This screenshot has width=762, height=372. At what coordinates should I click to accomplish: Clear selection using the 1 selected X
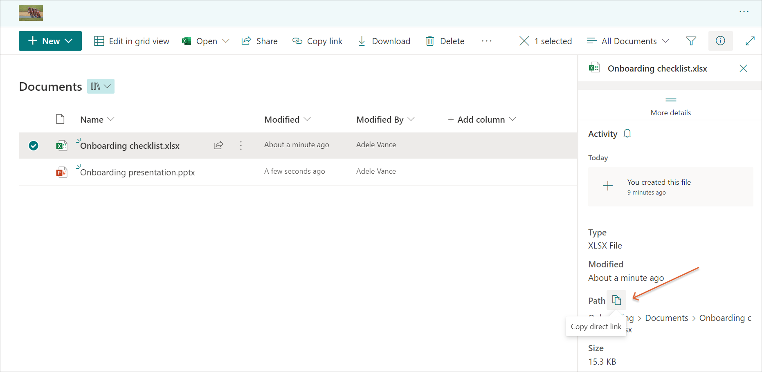pos(524,41)
